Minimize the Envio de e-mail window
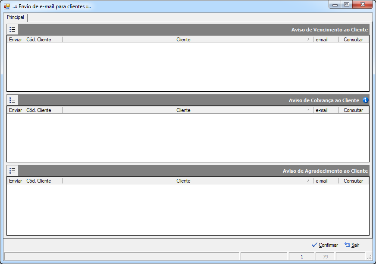 click(335, 5)
